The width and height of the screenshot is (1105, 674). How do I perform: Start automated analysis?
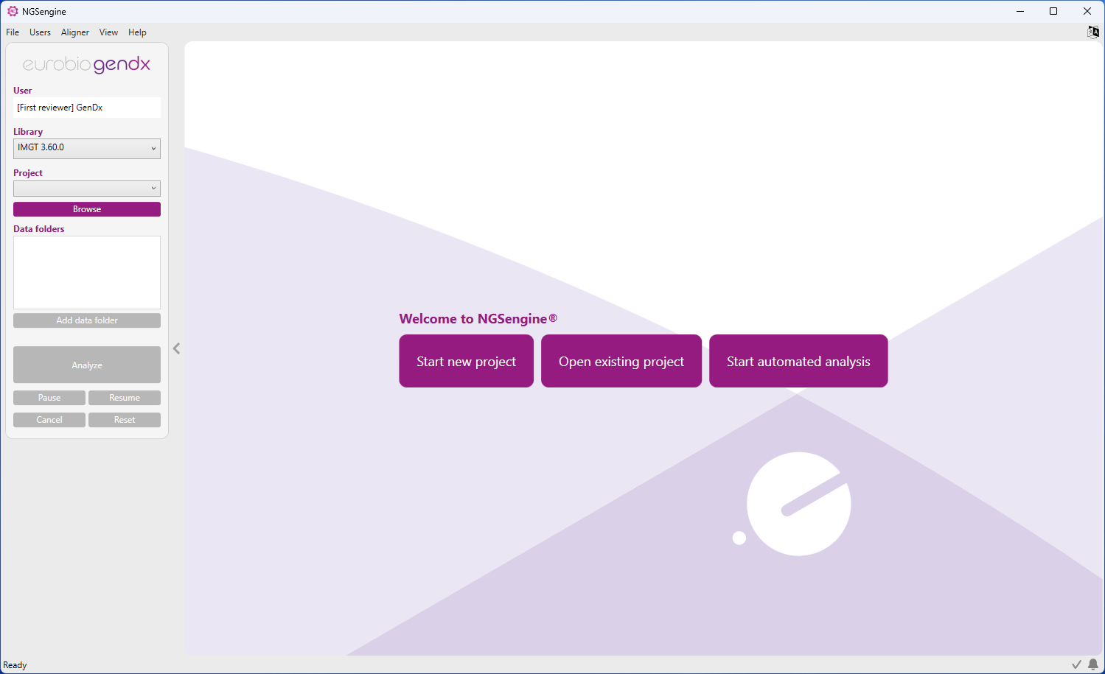click(798, 361)
